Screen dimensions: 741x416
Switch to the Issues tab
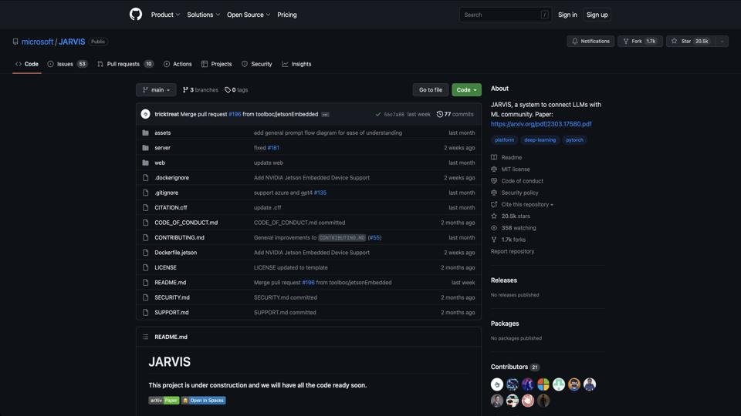[67, 64]
